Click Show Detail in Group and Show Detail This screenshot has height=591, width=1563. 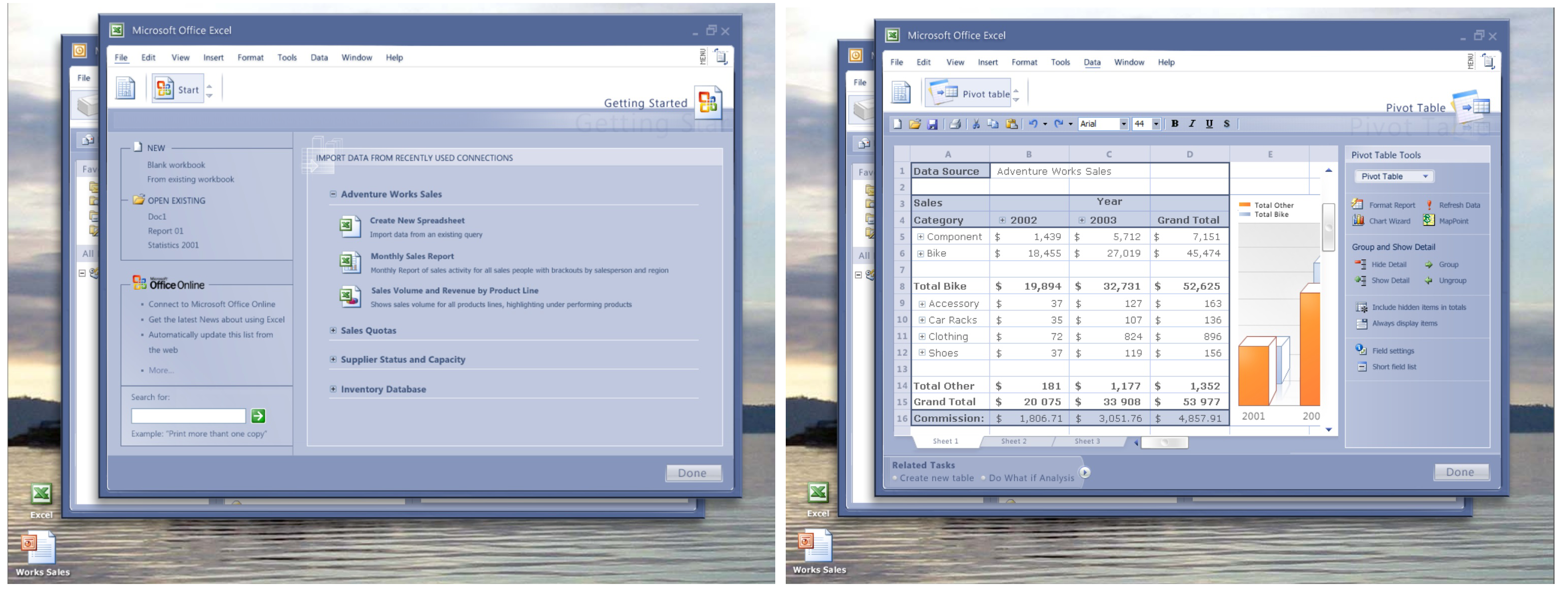tap(1382, 280)
